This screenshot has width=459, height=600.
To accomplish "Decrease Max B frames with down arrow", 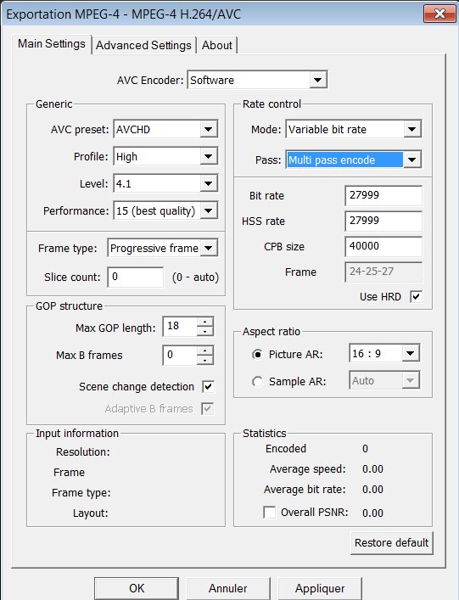I will point(205,360).
